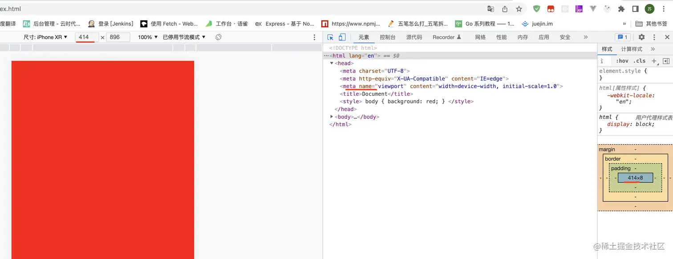This screenshot has height=259, width=673.
Task: Open the 使用 Fetch bookmark
Action: (169, 24)
